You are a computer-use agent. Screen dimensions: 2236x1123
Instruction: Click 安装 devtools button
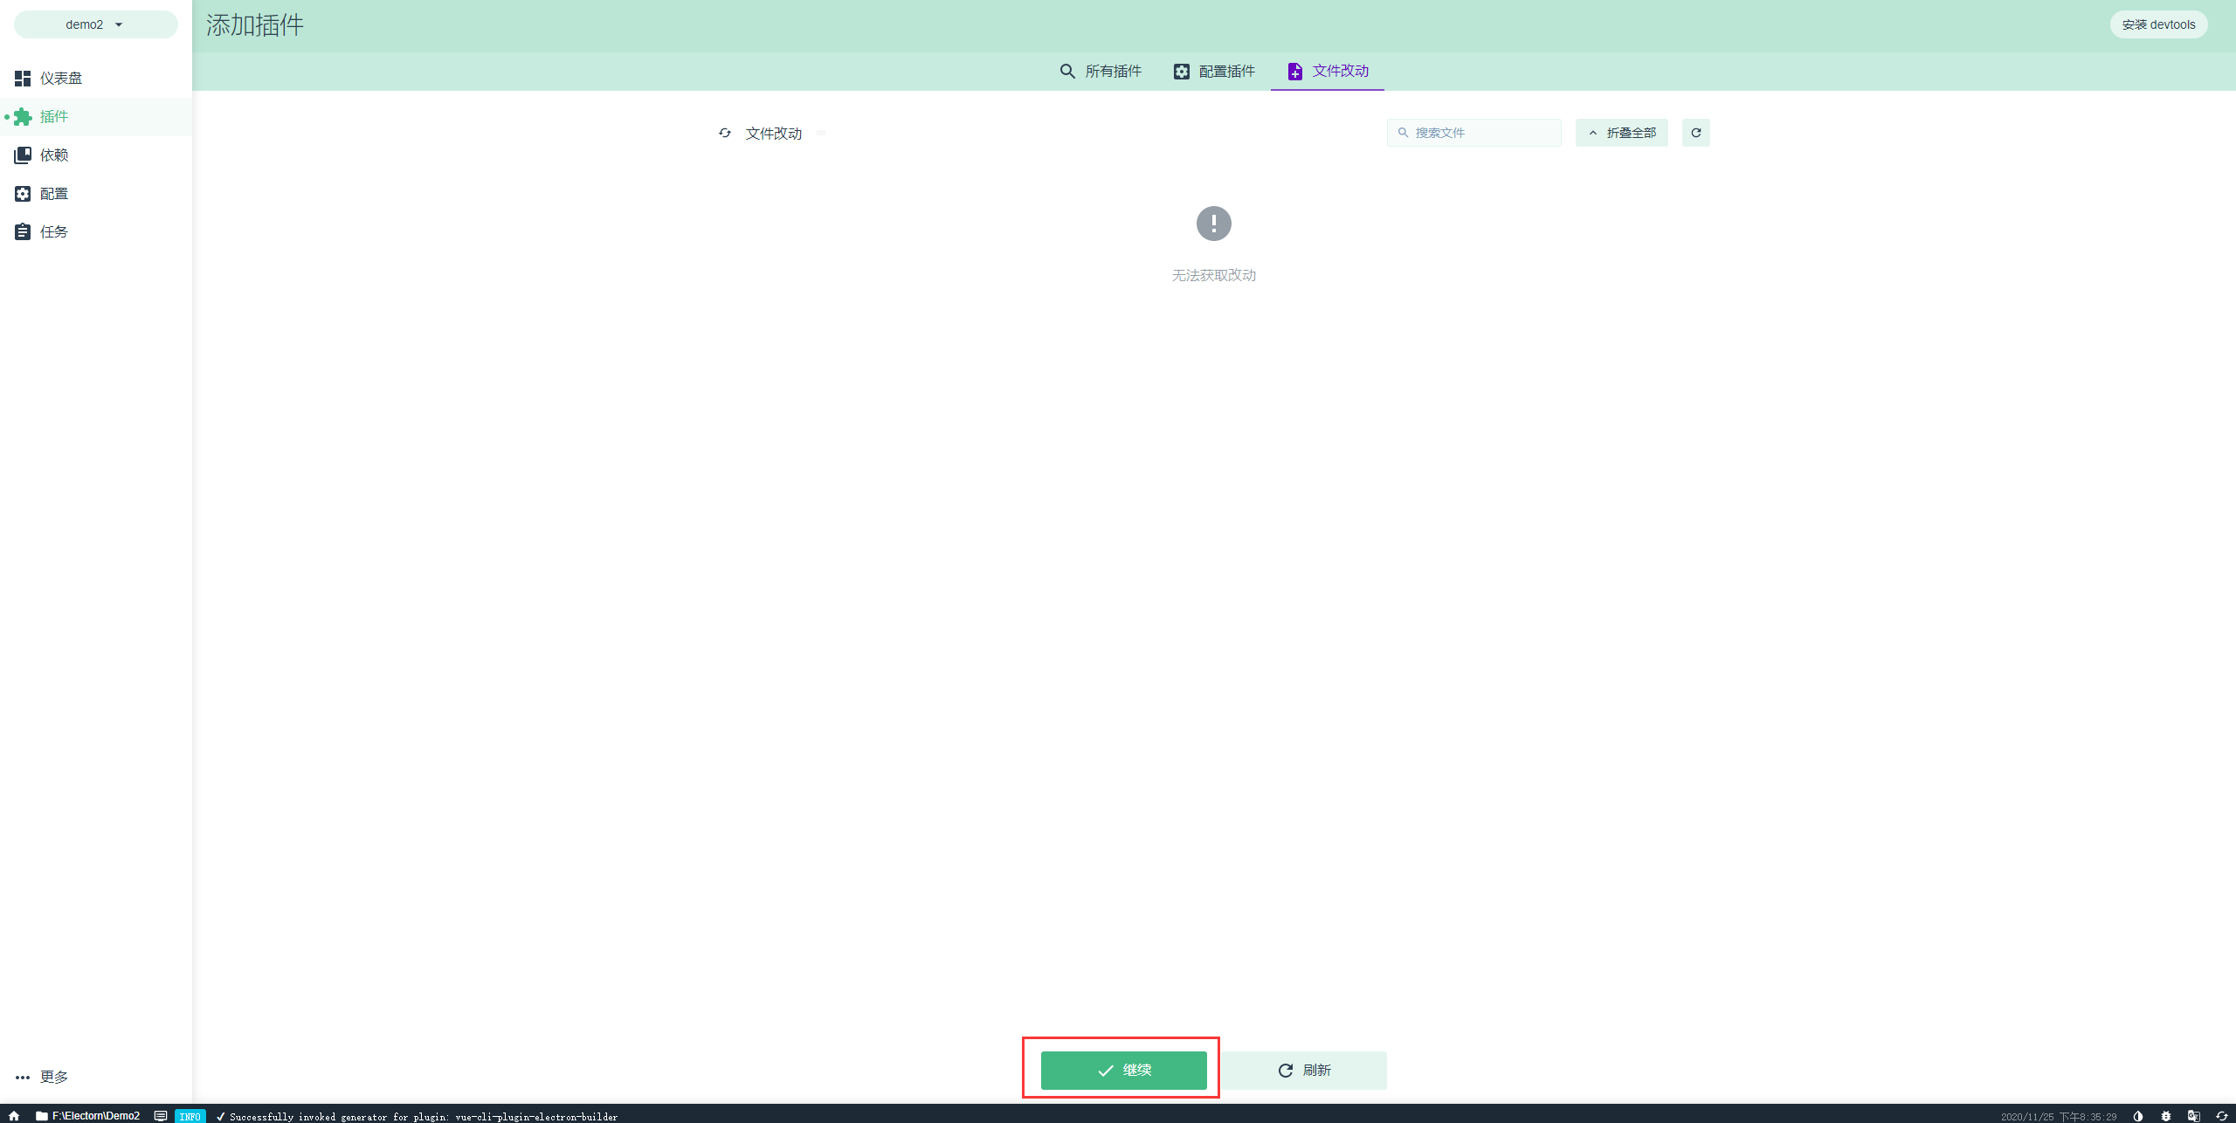tap(2157, 24)
